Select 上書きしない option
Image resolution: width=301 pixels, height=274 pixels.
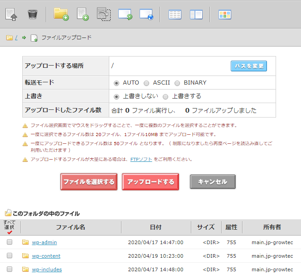pyautogui.click(x=117, y=97)
